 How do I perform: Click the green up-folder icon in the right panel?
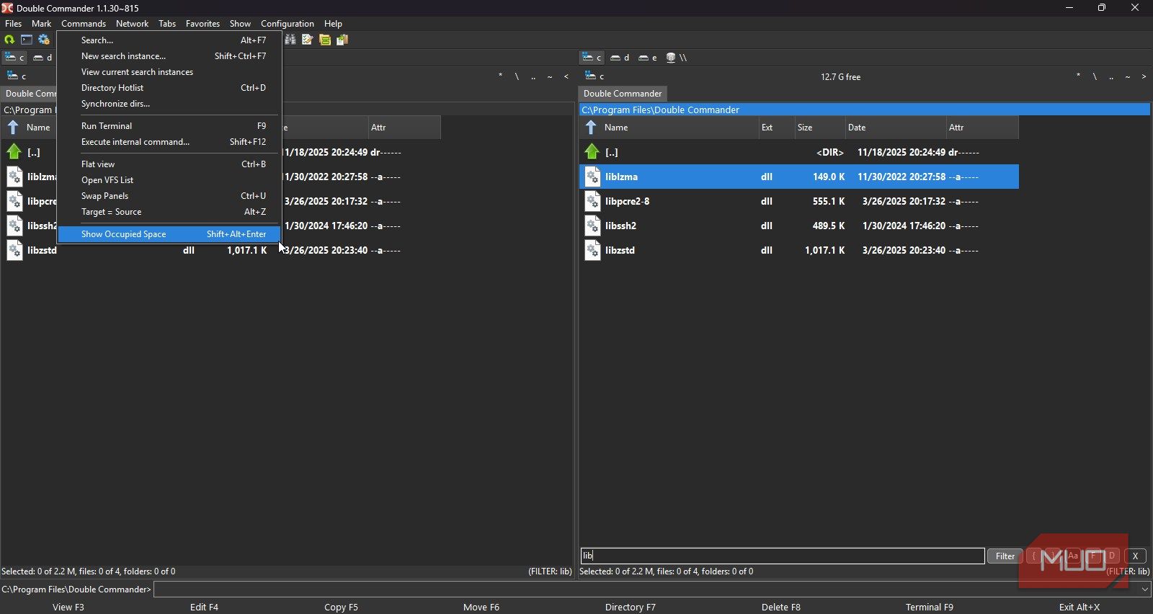click(x=592, y=152)
